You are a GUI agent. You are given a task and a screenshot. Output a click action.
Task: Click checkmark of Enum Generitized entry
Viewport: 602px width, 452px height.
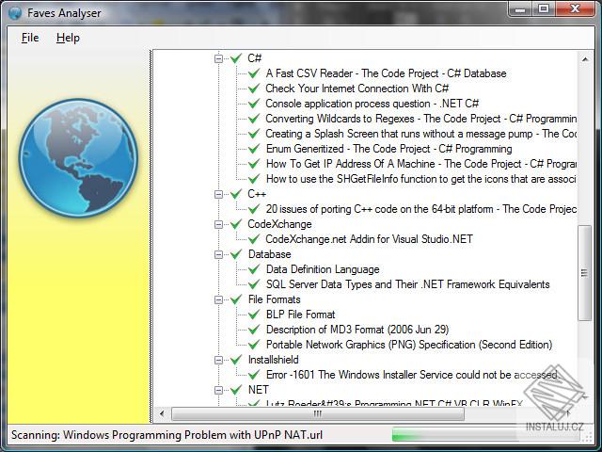pyautogui.click(x=254, y=149)
